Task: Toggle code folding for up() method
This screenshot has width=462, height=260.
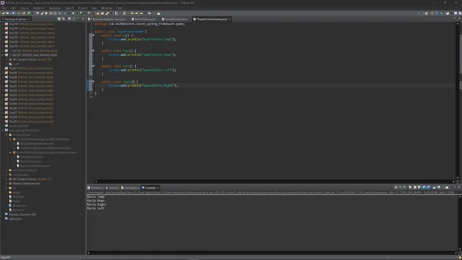Action: coord(93,35)
